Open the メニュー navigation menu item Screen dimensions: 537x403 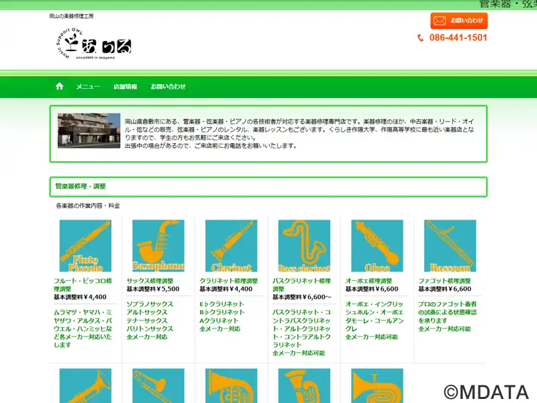click(88, 87)
